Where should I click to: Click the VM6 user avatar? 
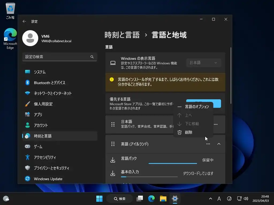[x=30, y=38]
